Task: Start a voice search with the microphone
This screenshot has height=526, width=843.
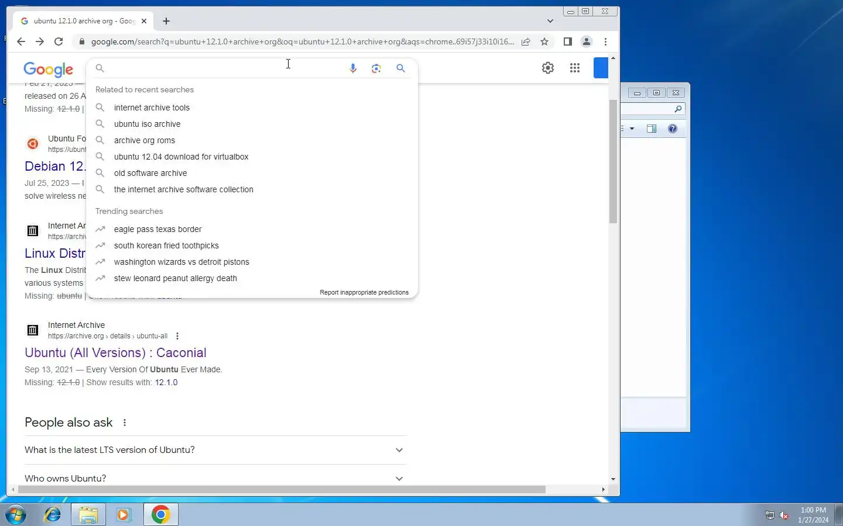Action: coord(353,68)
